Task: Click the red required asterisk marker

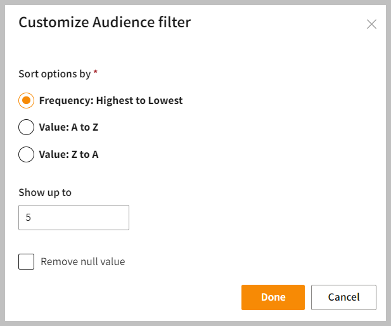Action: [x=96, y=73]
